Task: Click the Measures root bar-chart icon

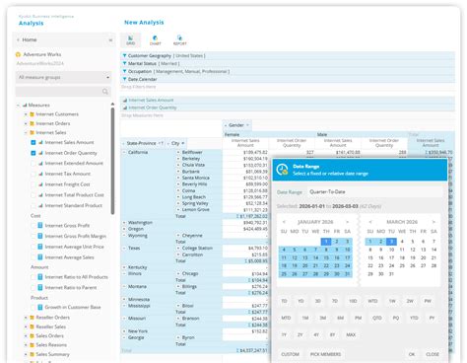Action: coord(25,105)
